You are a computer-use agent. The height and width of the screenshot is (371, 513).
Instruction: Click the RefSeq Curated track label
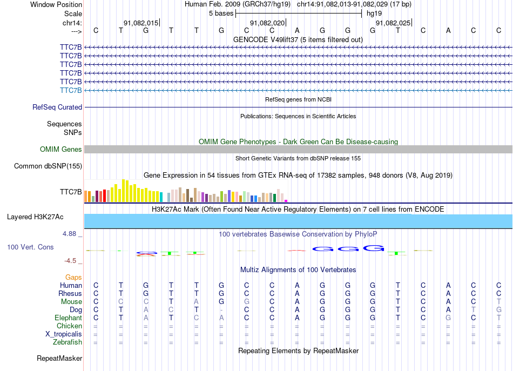point(57,107)
